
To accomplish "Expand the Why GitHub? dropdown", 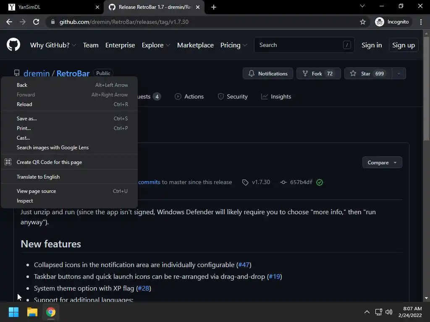I will coord(53,45).
